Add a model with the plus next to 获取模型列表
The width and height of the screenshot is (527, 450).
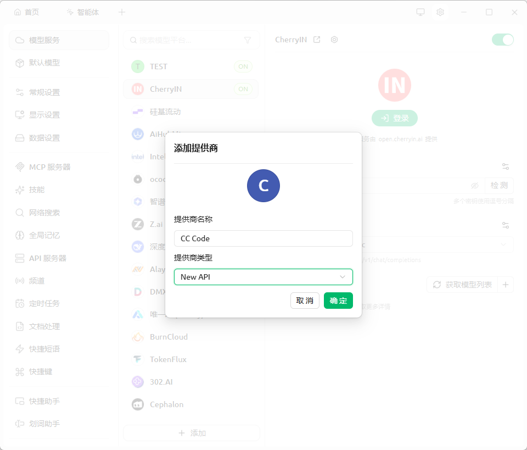point(506,285)
